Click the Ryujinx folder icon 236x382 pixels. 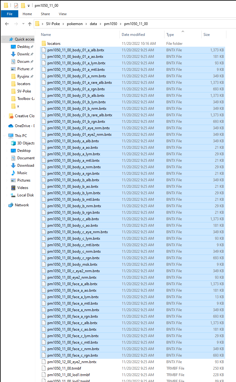[x=13, y=76]
